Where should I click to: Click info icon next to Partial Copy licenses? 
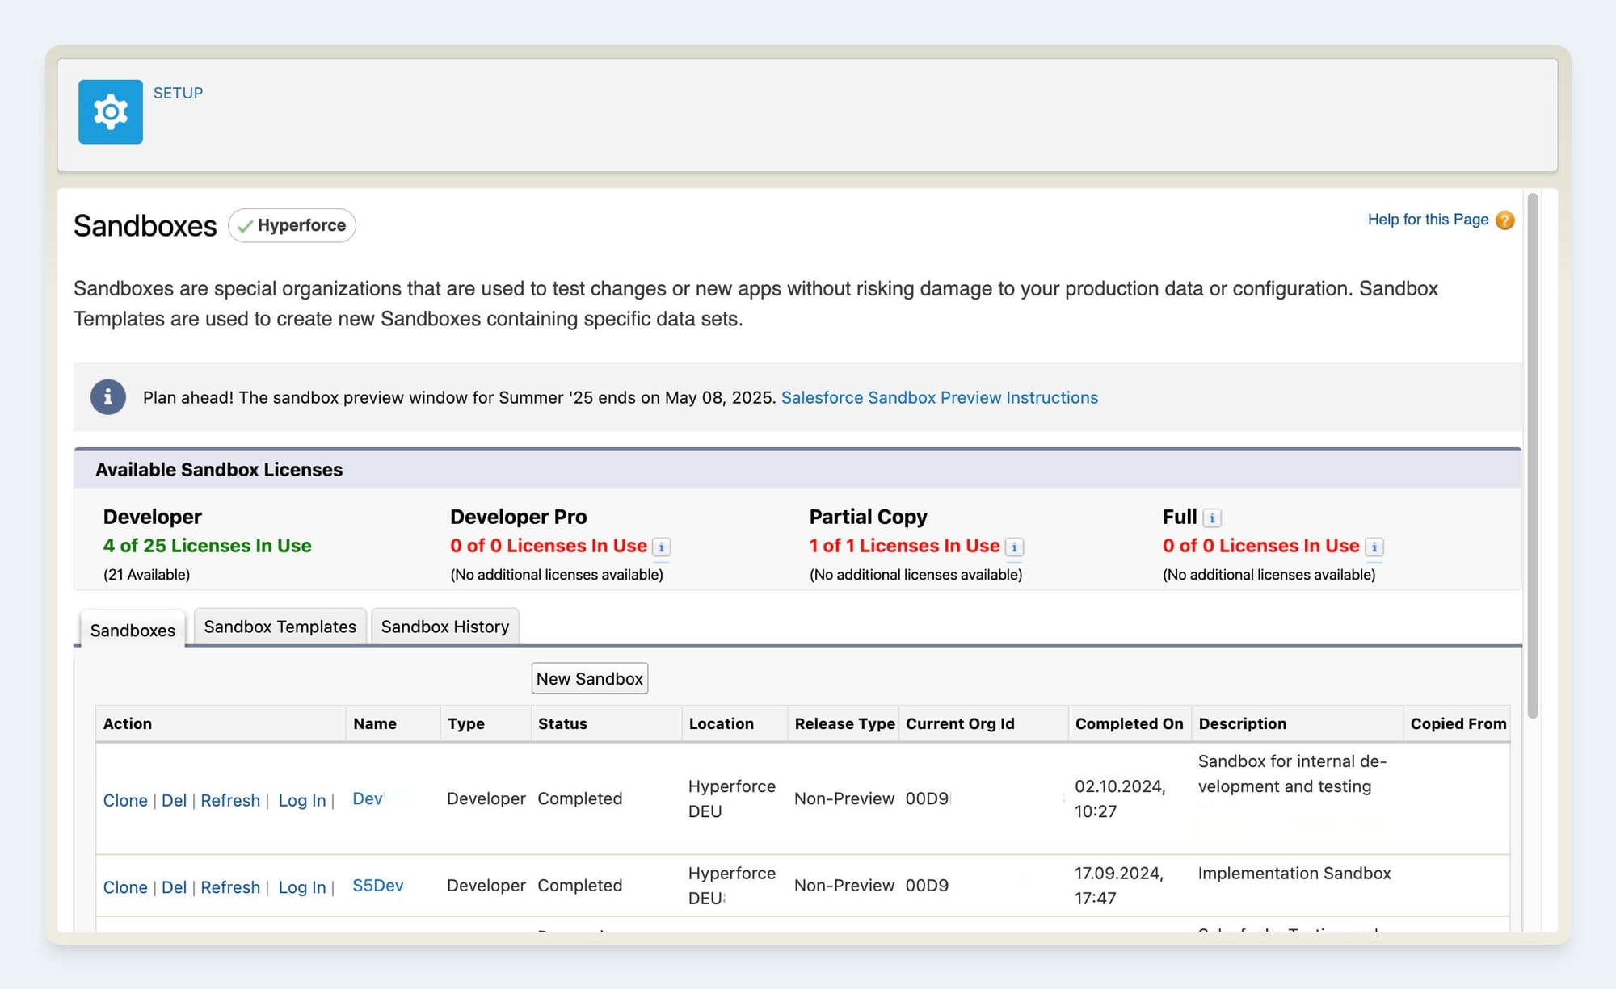click(x=1014, y=547)
